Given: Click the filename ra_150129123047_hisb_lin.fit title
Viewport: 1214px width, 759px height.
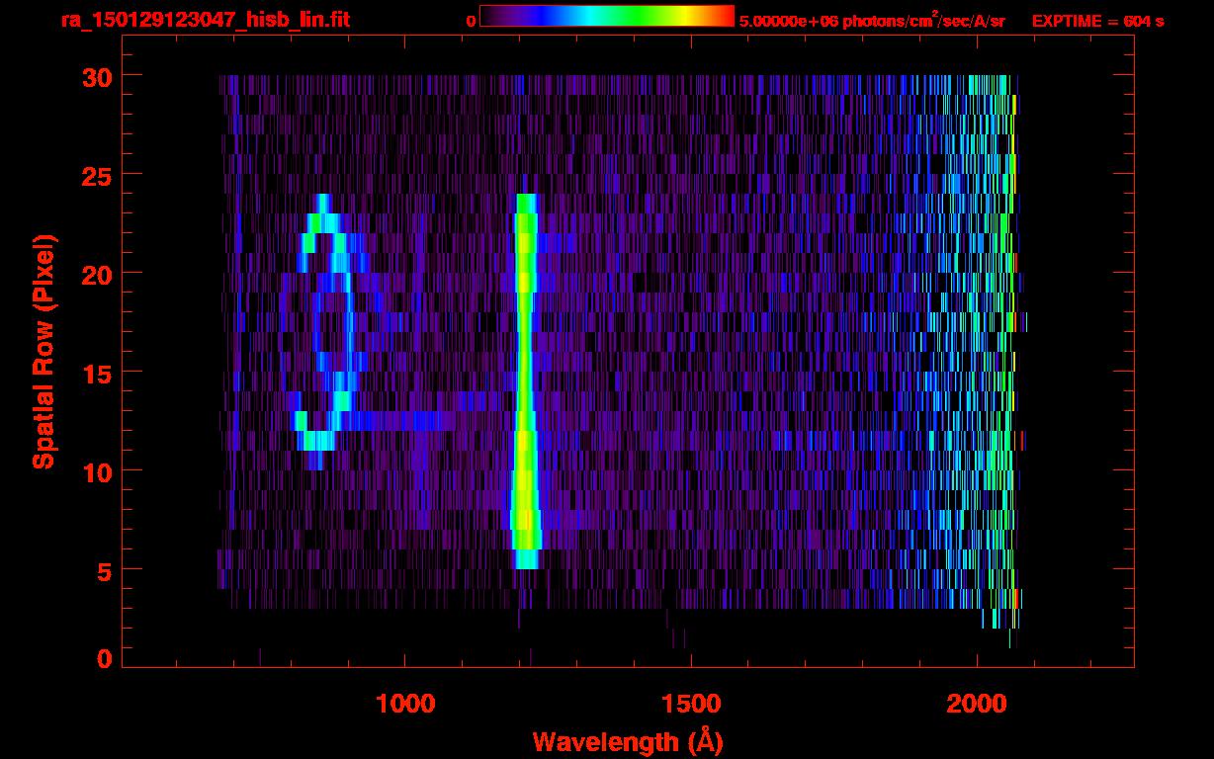Looking at the screenshot, I should pyautogui.click(x=205, y=20).
